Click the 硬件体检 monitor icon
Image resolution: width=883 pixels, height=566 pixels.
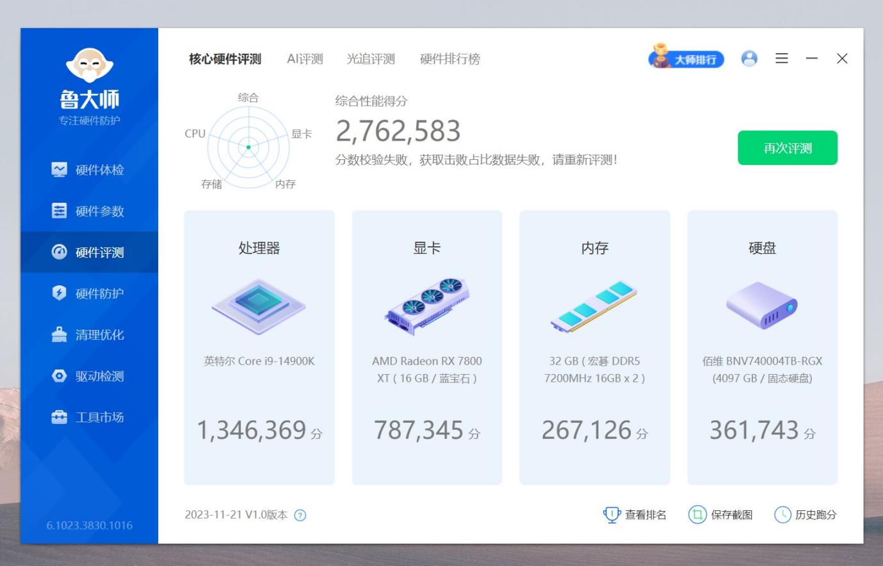tap(59, 169)
